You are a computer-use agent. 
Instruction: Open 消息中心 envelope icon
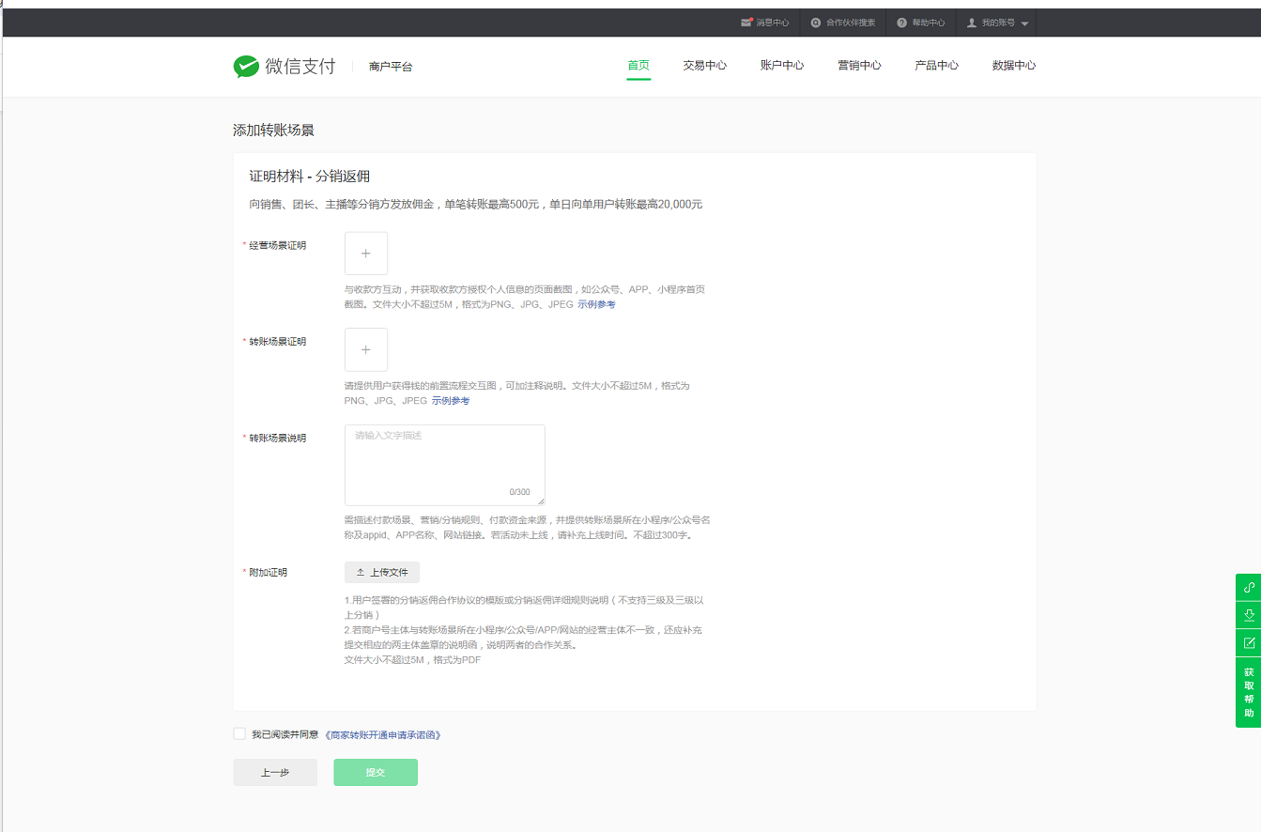click(746, 23)
